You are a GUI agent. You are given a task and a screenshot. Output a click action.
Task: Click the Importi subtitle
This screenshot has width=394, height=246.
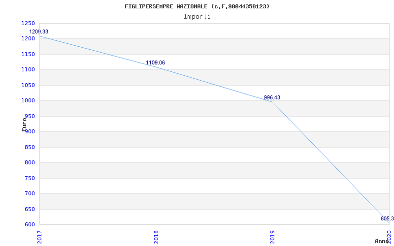(x=197, y=17)
